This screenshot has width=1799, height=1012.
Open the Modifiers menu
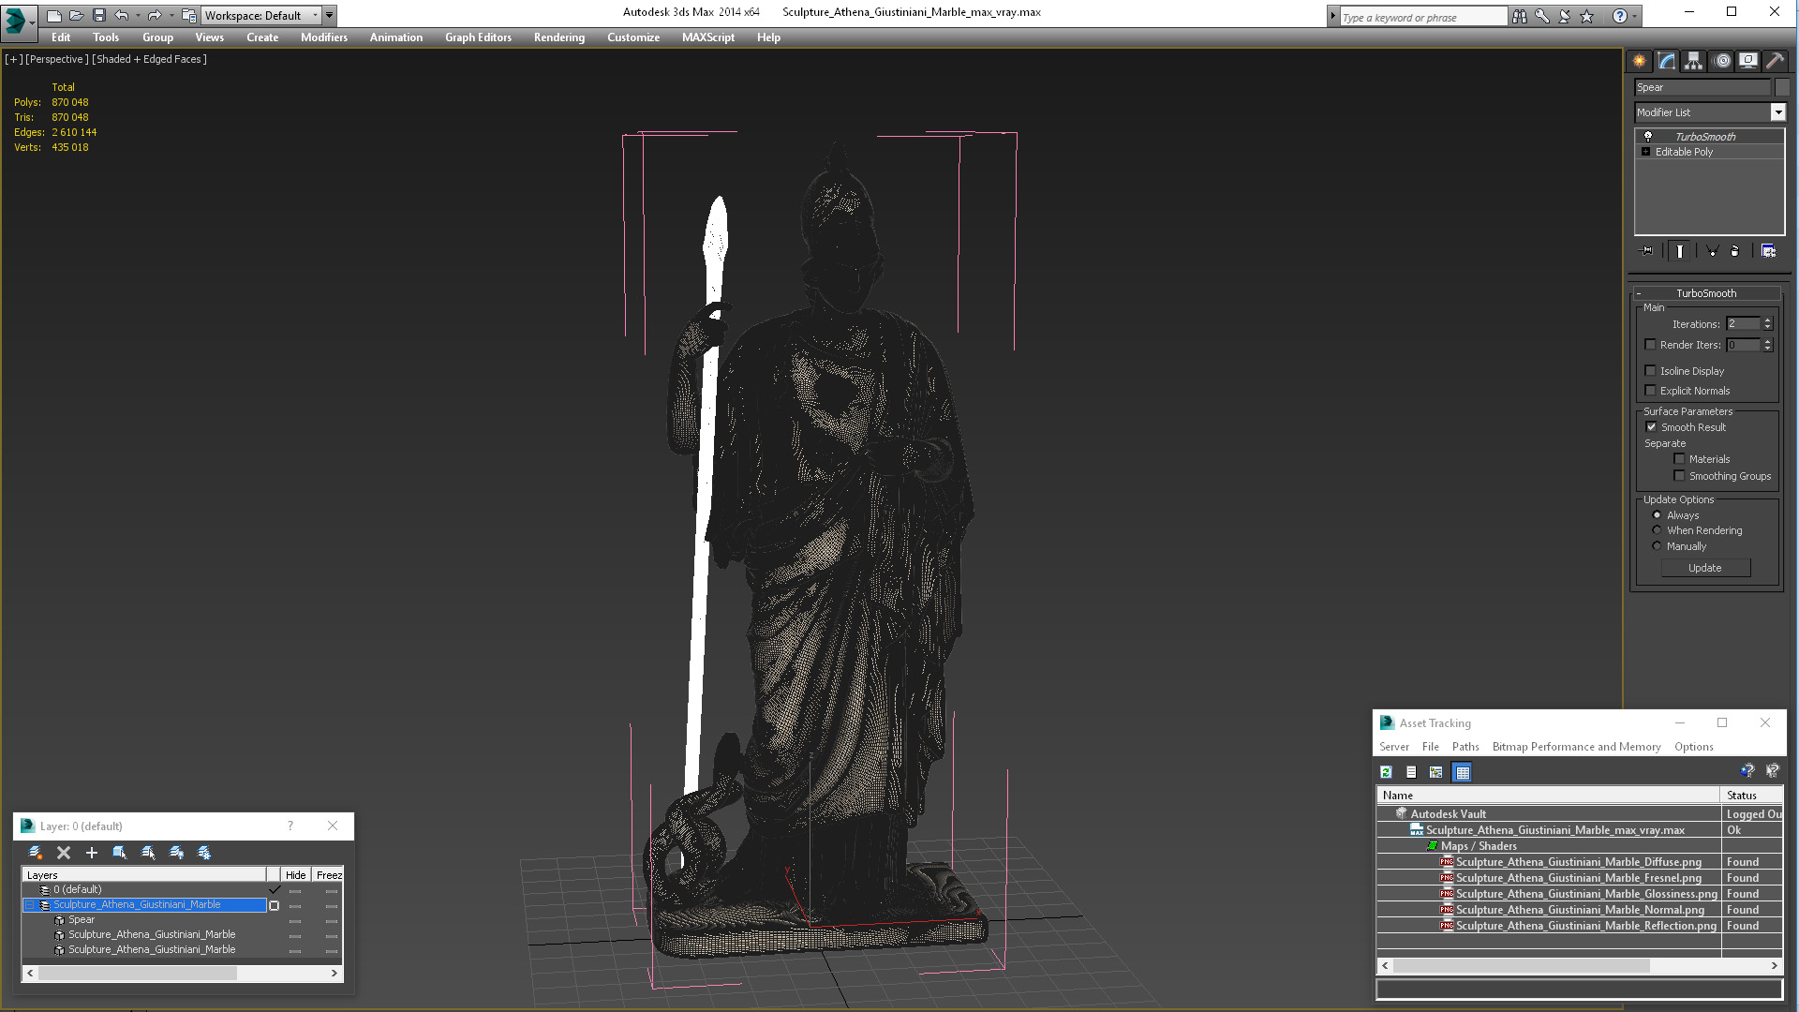pos(323,37)
